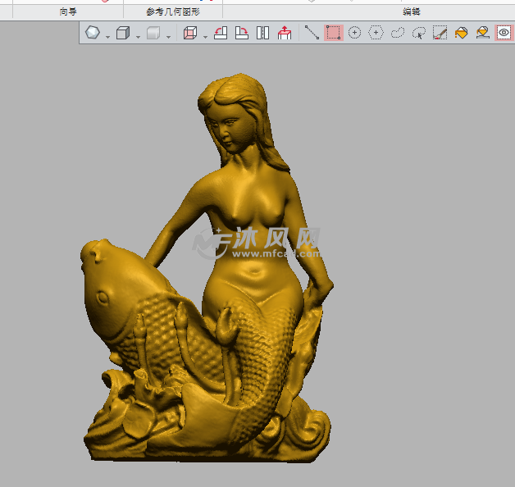Expand the wireframe cube dropdown arrow
The image size is (515, 487).
pos(204,36)
